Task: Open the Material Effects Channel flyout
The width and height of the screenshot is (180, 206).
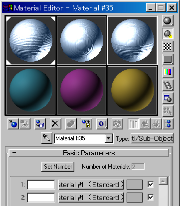Action: click(102, 124)
